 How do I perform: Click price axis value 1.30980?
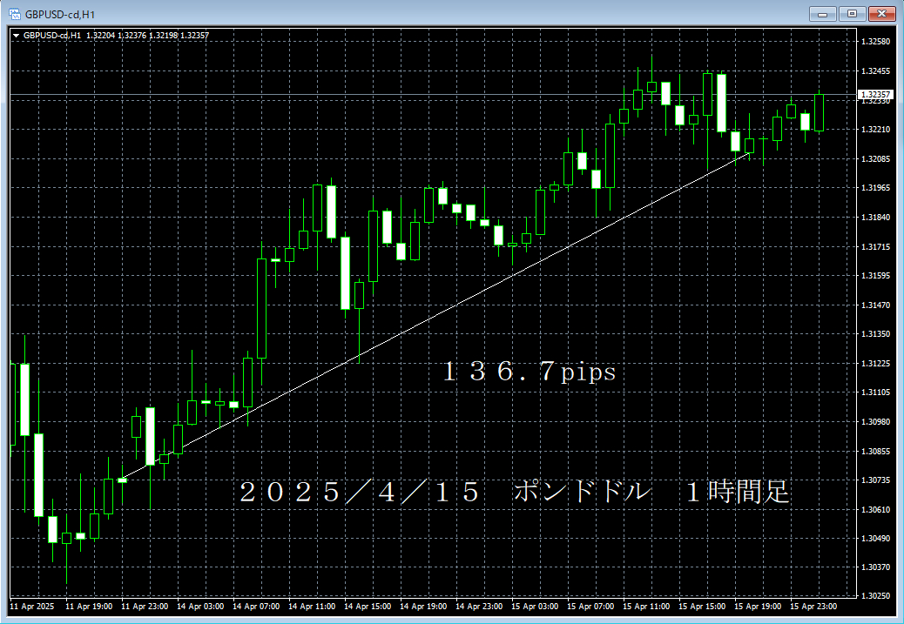click(x=875, y=422)
